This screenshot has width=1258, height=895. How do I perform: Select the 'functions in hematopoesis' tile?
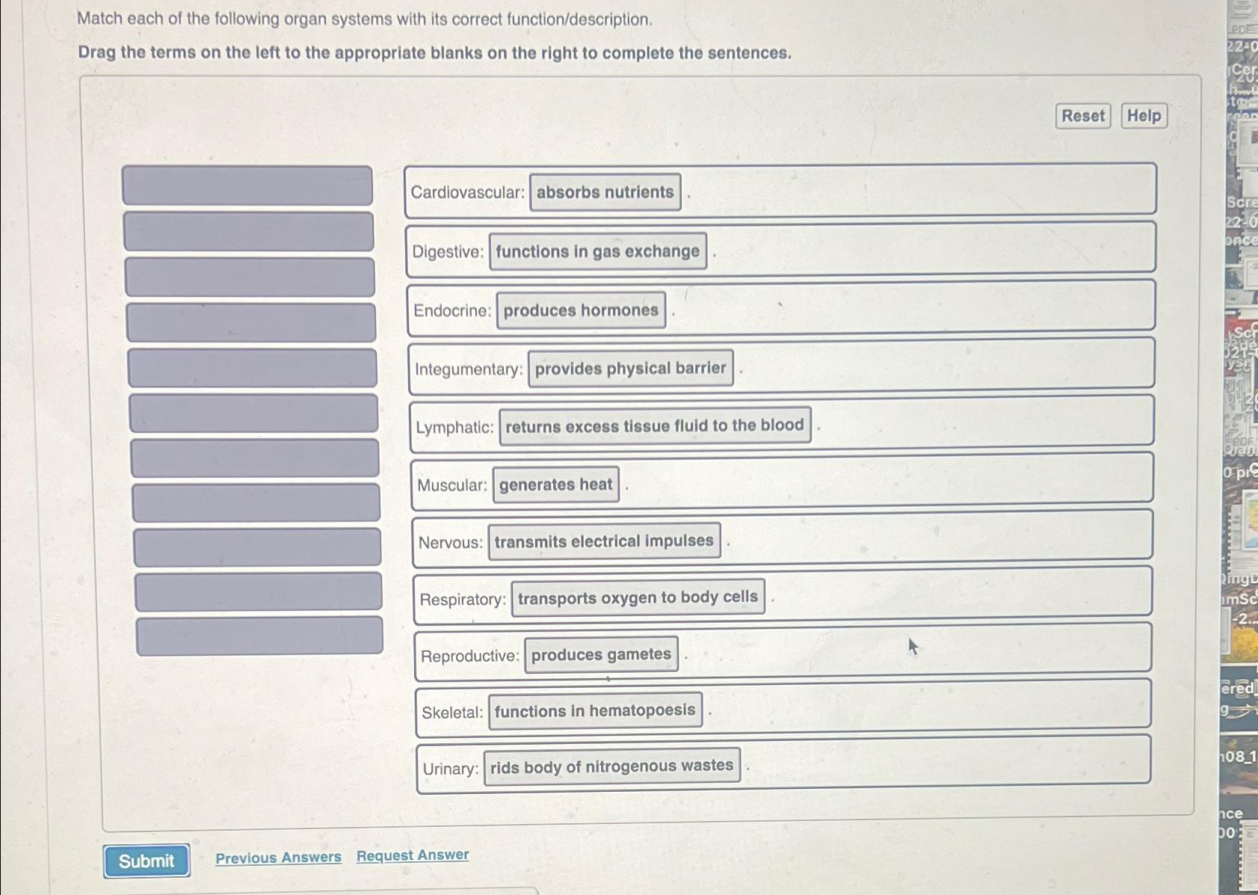595,711
